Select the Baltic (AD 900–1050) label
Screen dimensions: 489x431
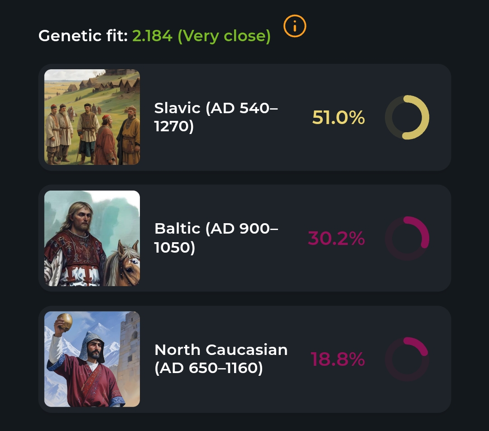[x=216, y=238]
